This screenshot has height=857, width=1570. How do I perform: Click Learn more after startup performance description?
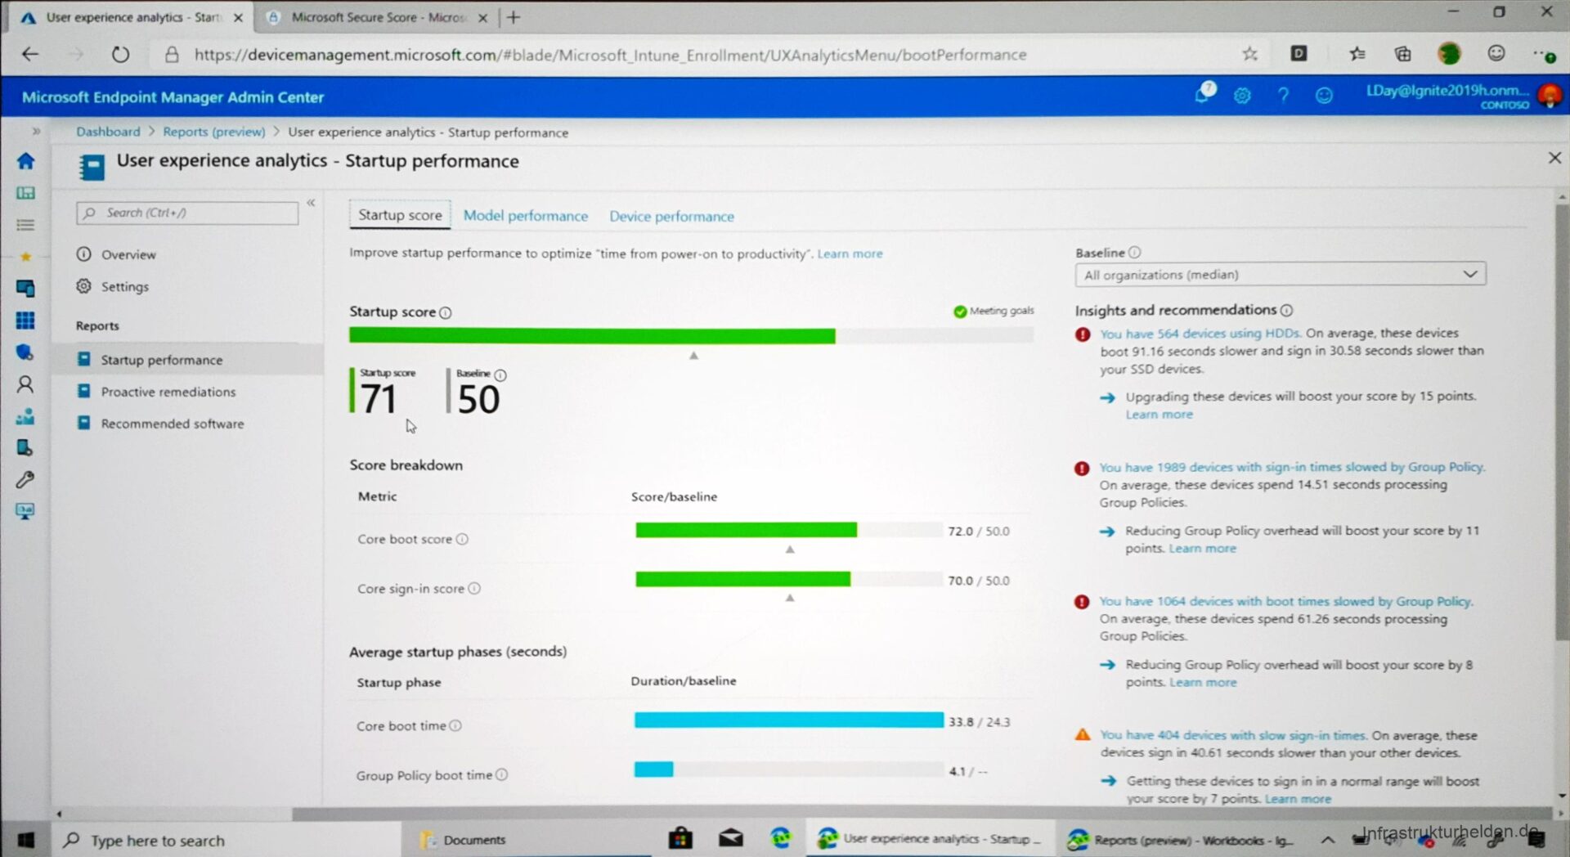point(850,254)
